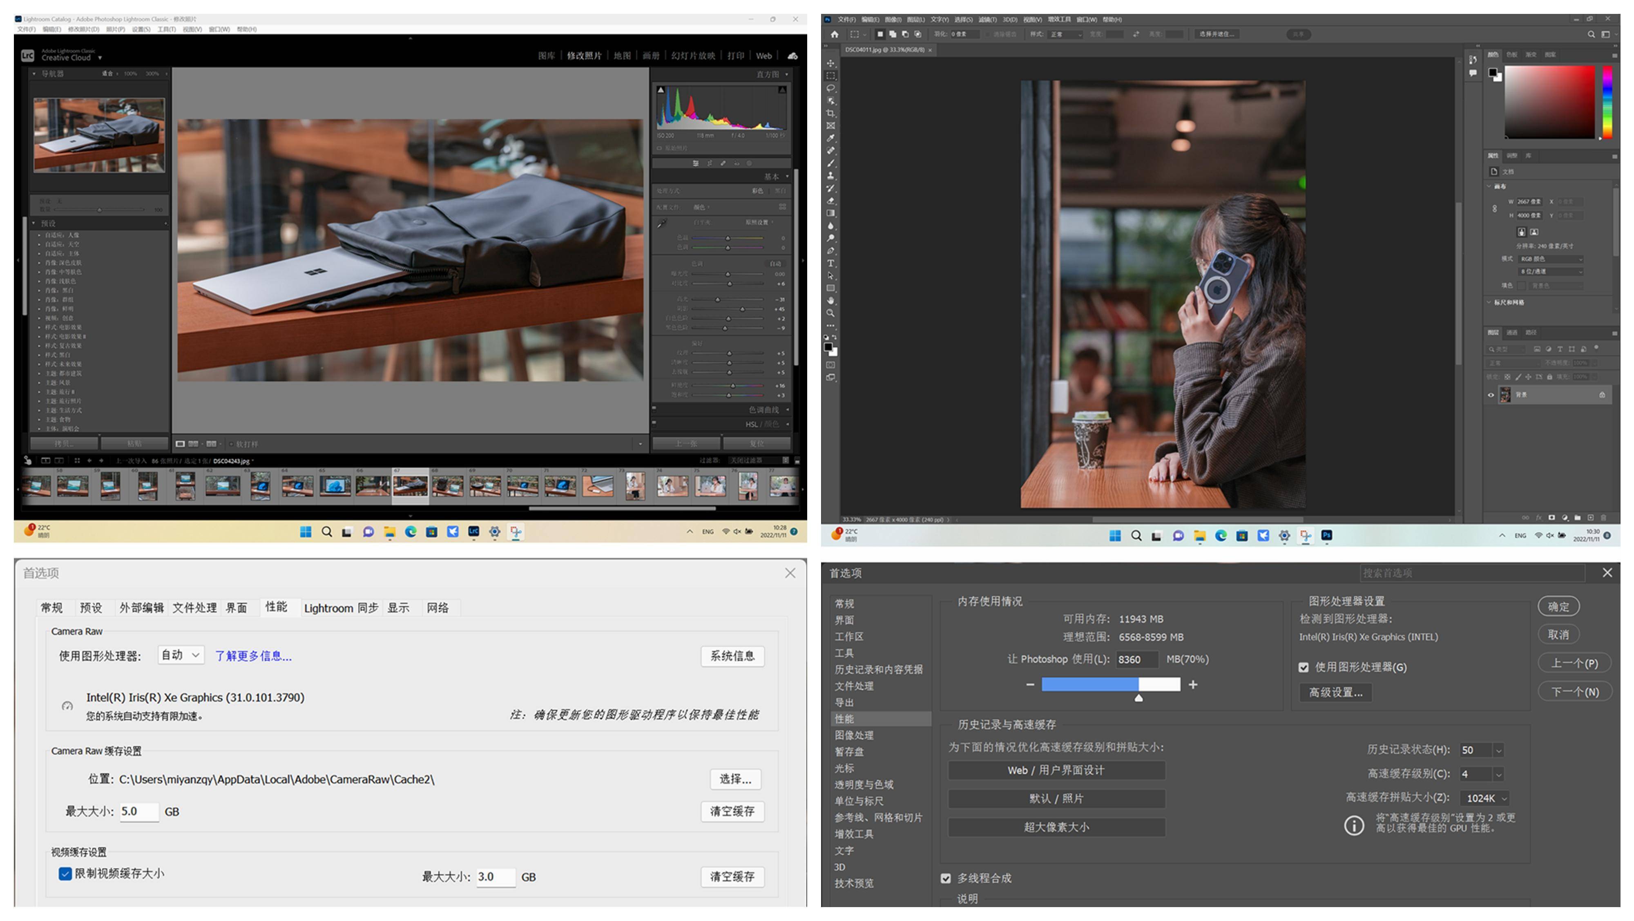The image size is (1634, 921).
Task: Select the Lasso tool
Action: click(830, 88)
